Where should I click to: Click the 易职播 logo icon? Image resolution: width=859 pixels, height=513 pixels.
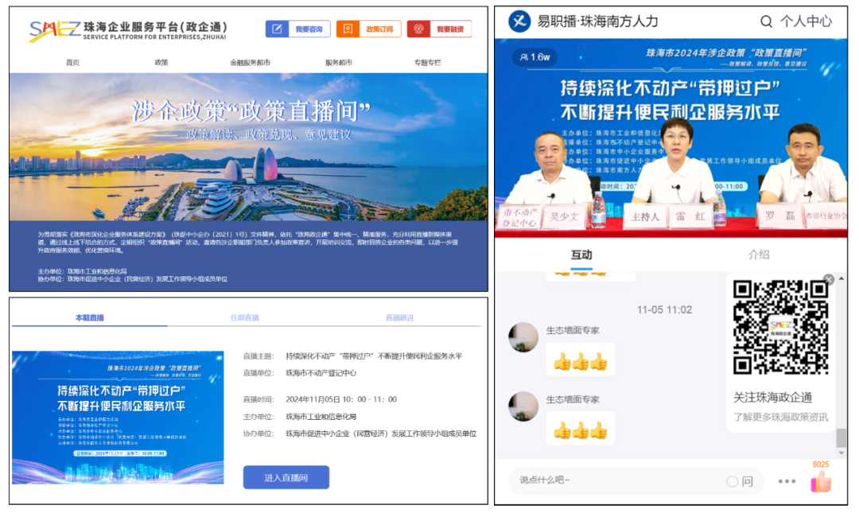519,21
